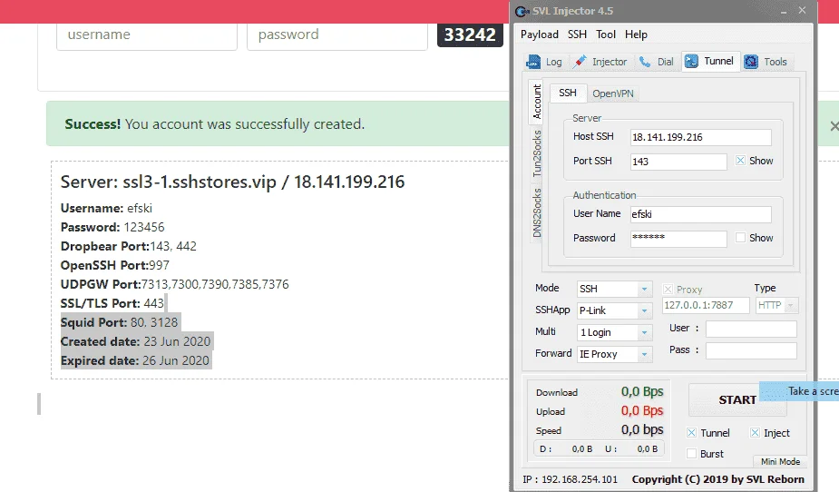Select the SSH sub-tab

pyautogui.click(x=568, y=93)
